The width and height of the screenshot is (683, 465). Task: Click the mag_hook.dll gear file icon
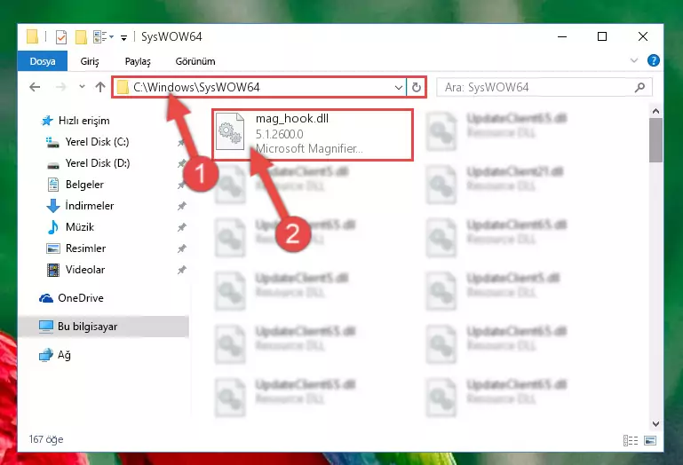click(230, 132)
